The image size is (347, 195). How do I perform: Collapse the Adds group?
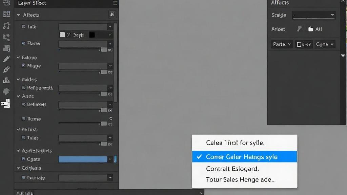[x=18, y=96]
